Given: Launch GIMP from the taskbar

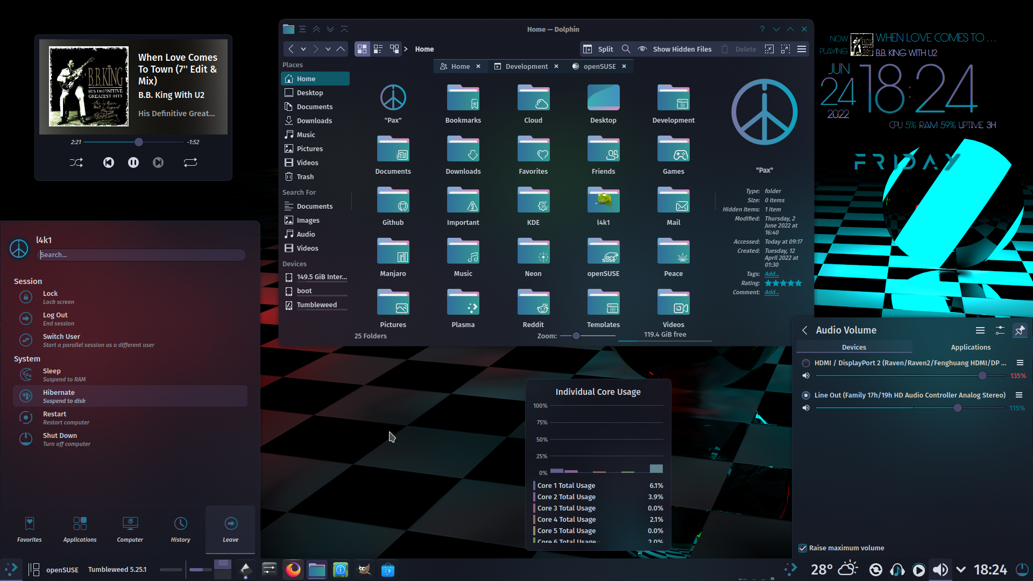Looking at the screenshot, I should 364,570.
